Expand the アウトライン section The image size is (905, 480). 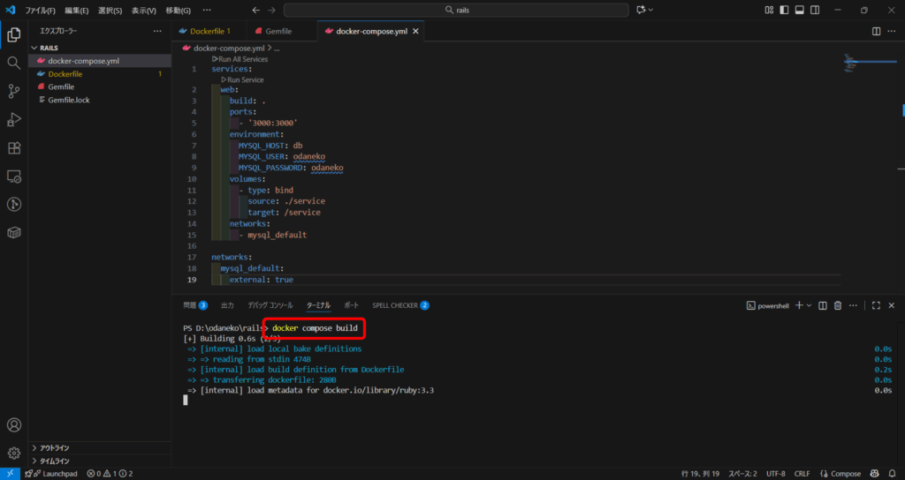[x=55, y=447]
